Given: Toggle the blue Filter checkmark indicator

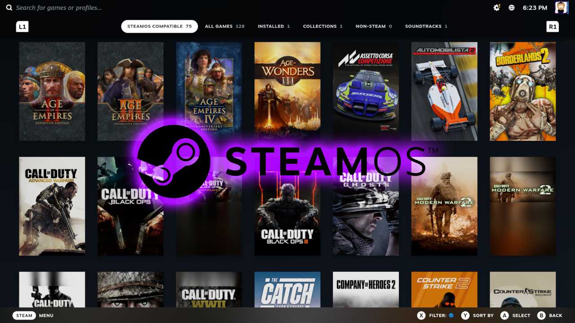Looking at the screenshot, I should (x=451, y=315).
